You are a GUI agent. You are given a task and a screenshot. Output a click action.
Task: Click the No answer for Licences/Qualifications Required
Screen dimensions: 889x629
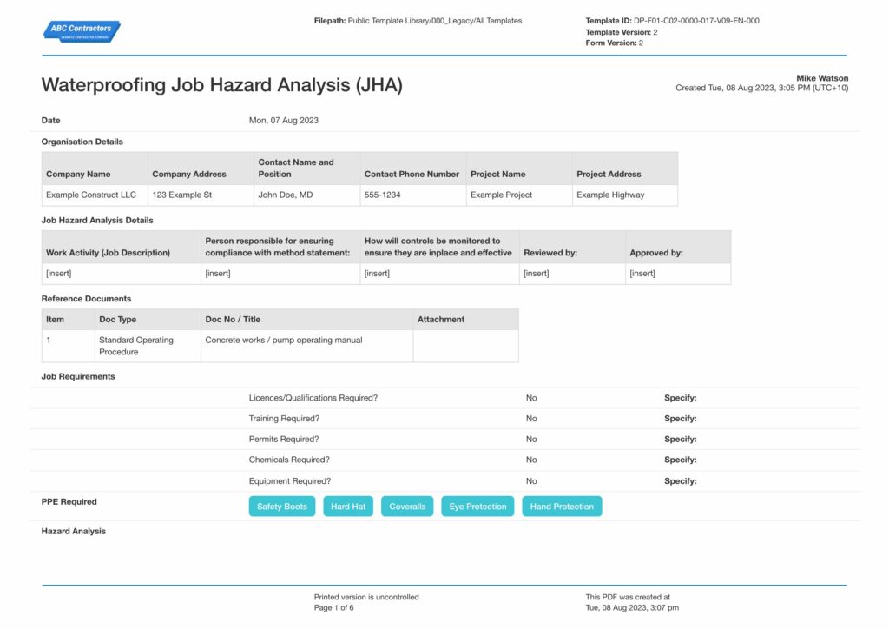point(531,398)
